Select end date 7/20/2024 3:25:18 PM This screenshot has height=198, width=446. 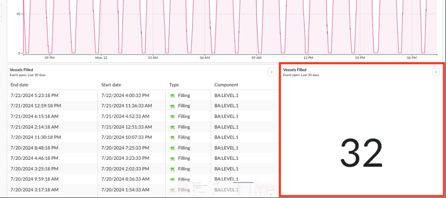coord(34,169)
